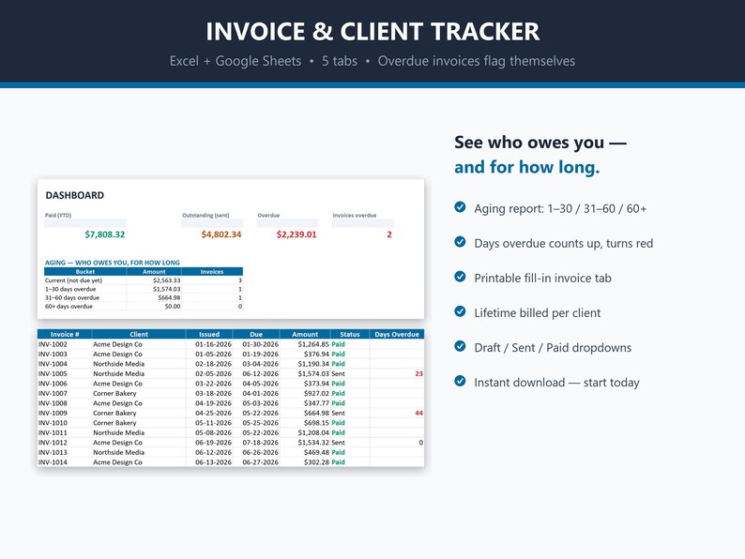Click the checkmark icon beside Instant download
The height and width of the screenshot is (559, 745).
click(x=460, y=381)
